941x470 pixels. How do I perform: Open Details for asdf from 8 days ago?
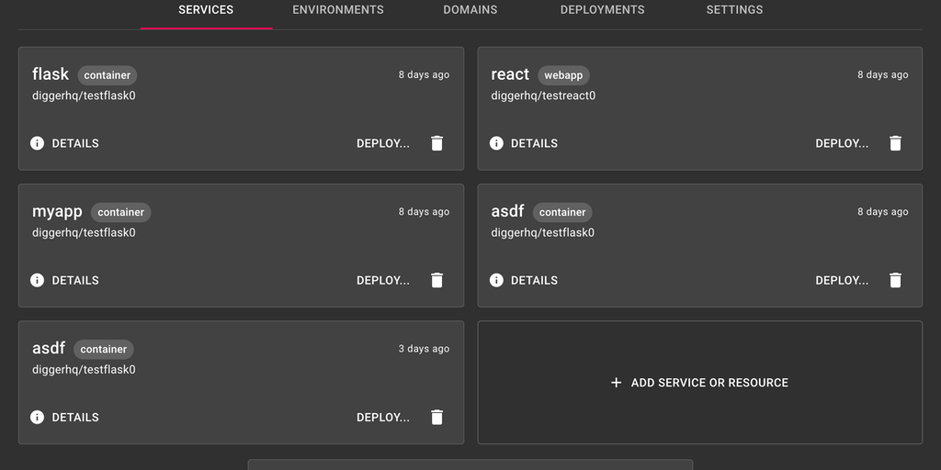click(x=533, y=280)
